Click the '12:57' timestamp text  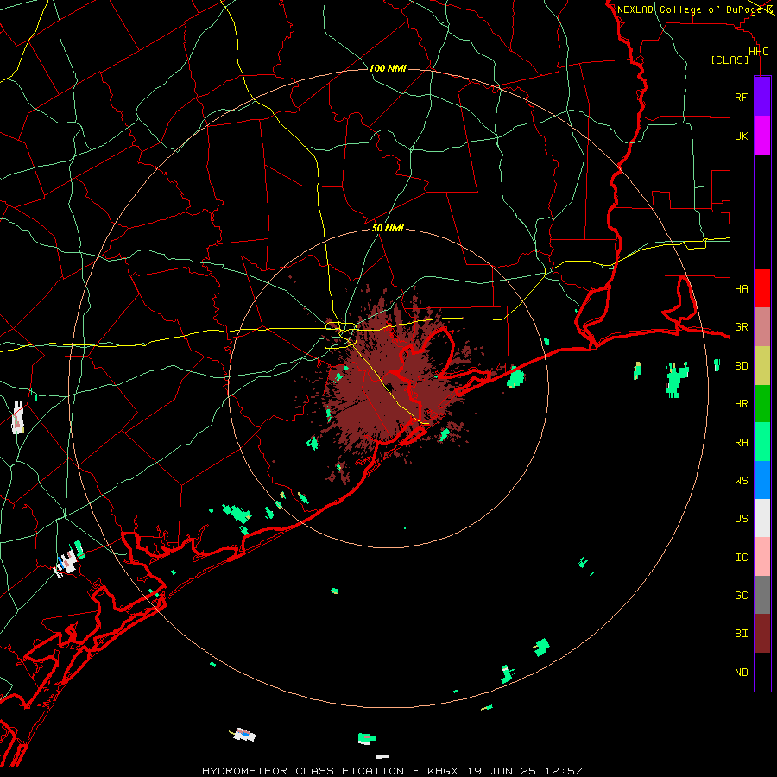(562, 771)
